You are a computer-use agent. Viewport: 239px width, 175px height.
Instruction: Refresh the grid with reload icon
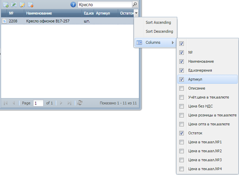coord(80,103)
